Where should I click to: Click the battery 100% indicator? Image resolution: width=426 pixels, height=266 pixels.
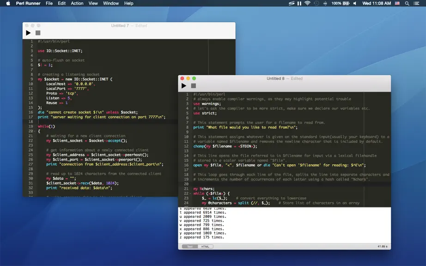340,3
